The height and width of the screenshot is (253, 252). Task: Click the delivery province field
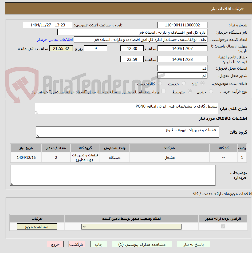point(182,68)
